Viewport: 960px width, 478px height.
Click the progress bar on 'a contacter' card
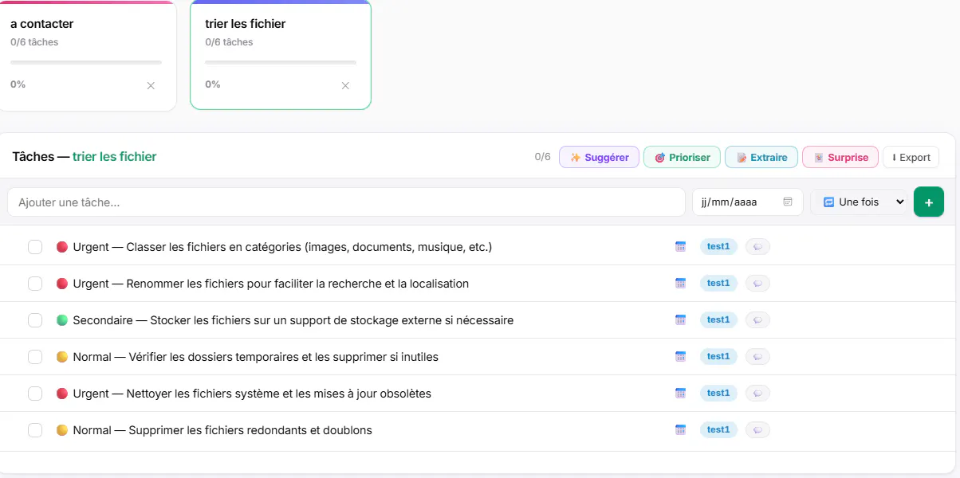[x=86, y=62]
